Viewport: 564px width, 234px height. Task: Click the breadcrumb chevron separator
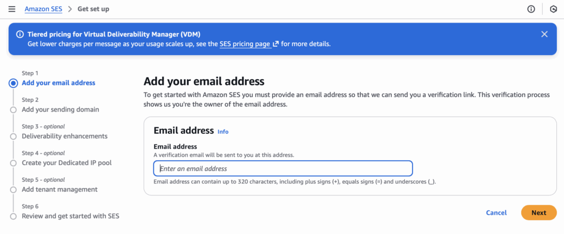tap(70, 9)
